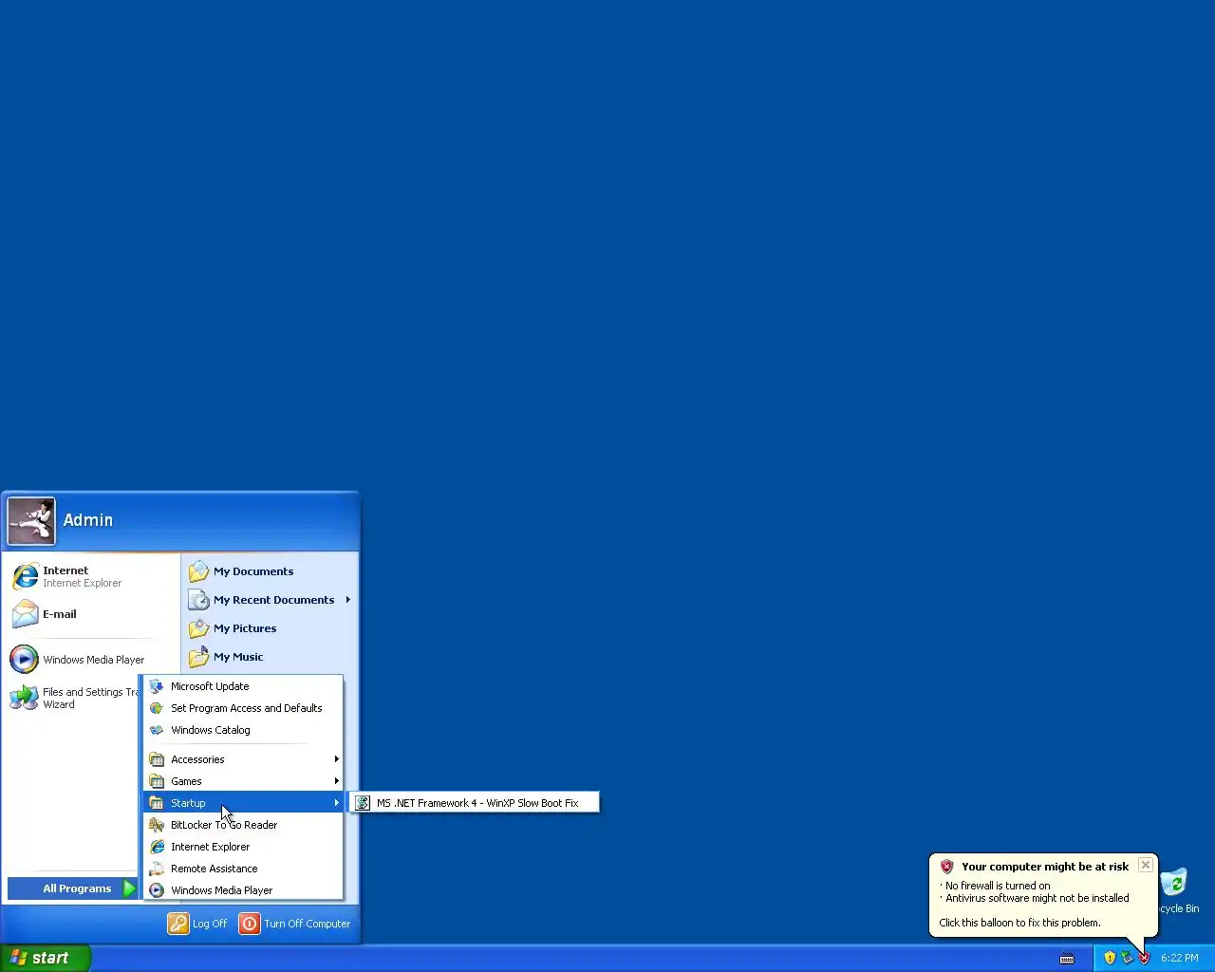
Task: Click the yellow shield tray icon
Action: (1110, 958)
